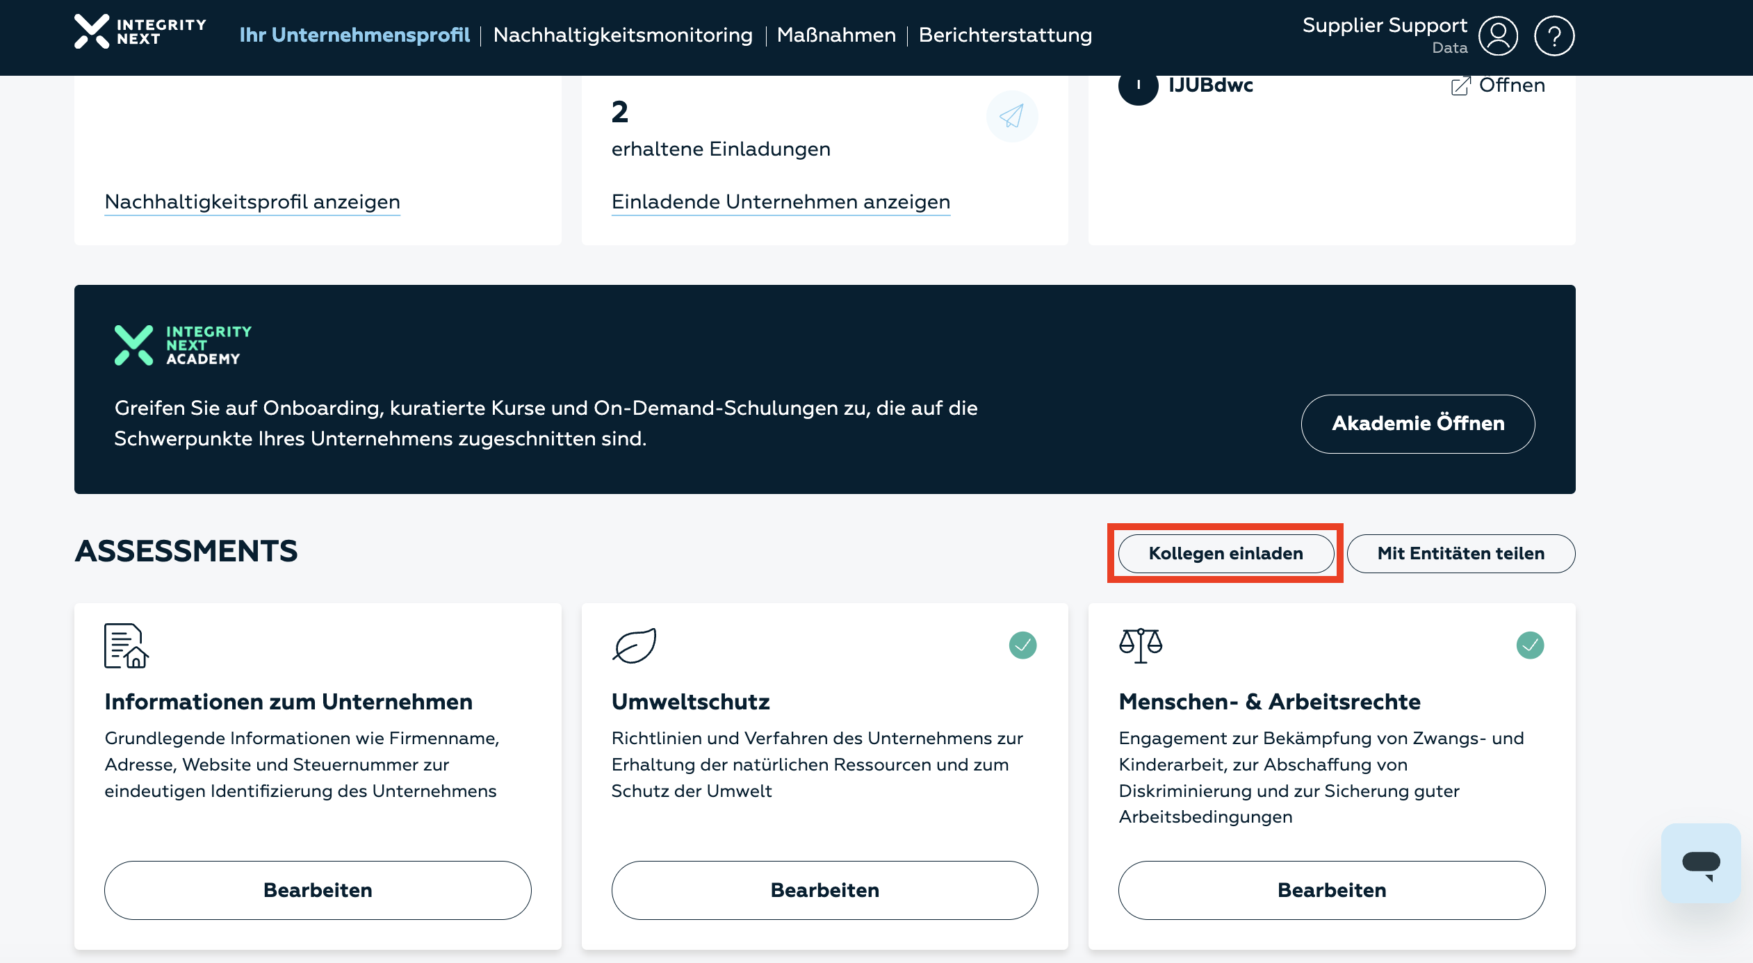1753x963 pixels.
Task: Select the Berichterstattung menu item
Action: pos(1005,35)
